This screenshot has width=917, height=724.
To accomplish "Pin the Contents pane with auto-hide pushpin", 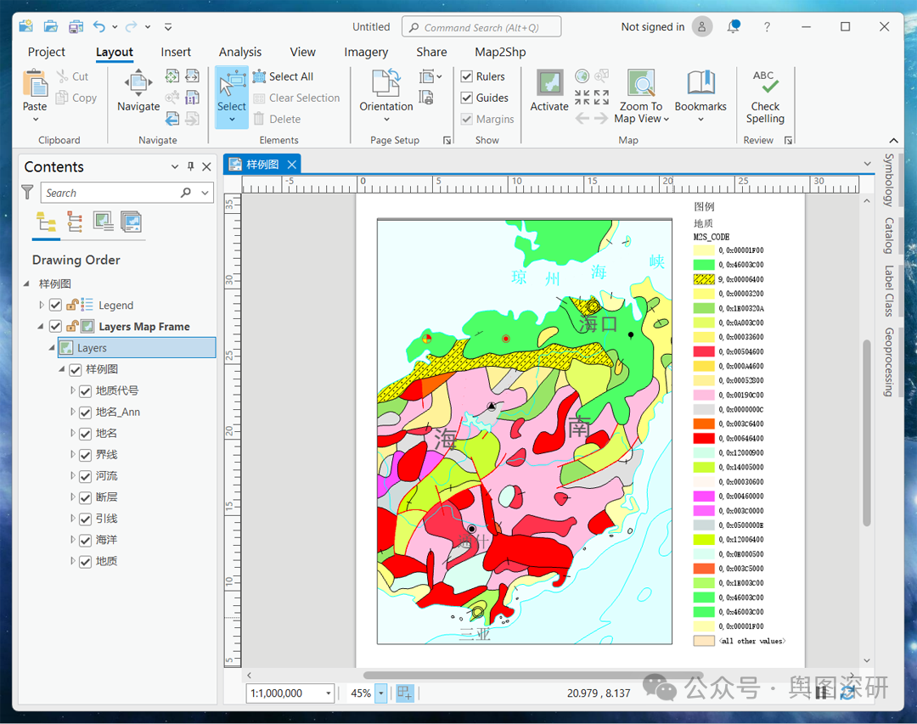I will click(191, 166).
